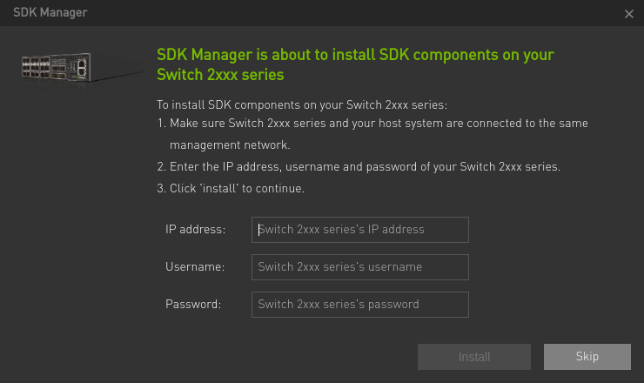This screenshot has height=383, width=644.
Task: Click the green 'SDK Manager is about to install' heading
Action: (x=355, y=54)
